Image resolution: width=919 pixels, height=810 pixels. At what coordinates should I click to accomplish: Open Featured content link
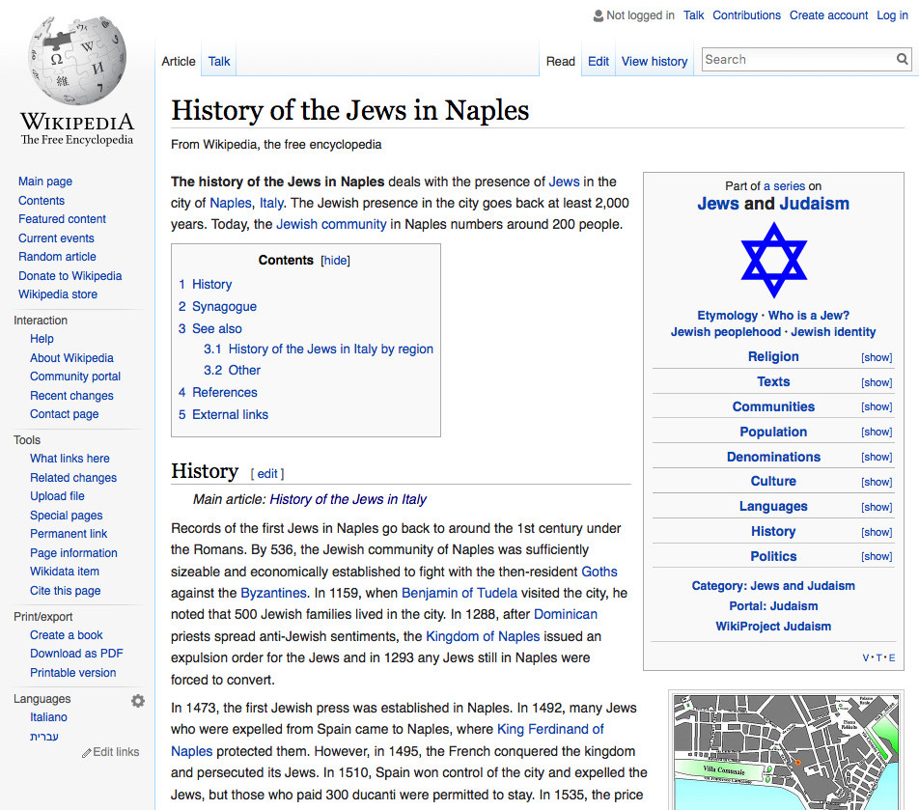(62, 218)
